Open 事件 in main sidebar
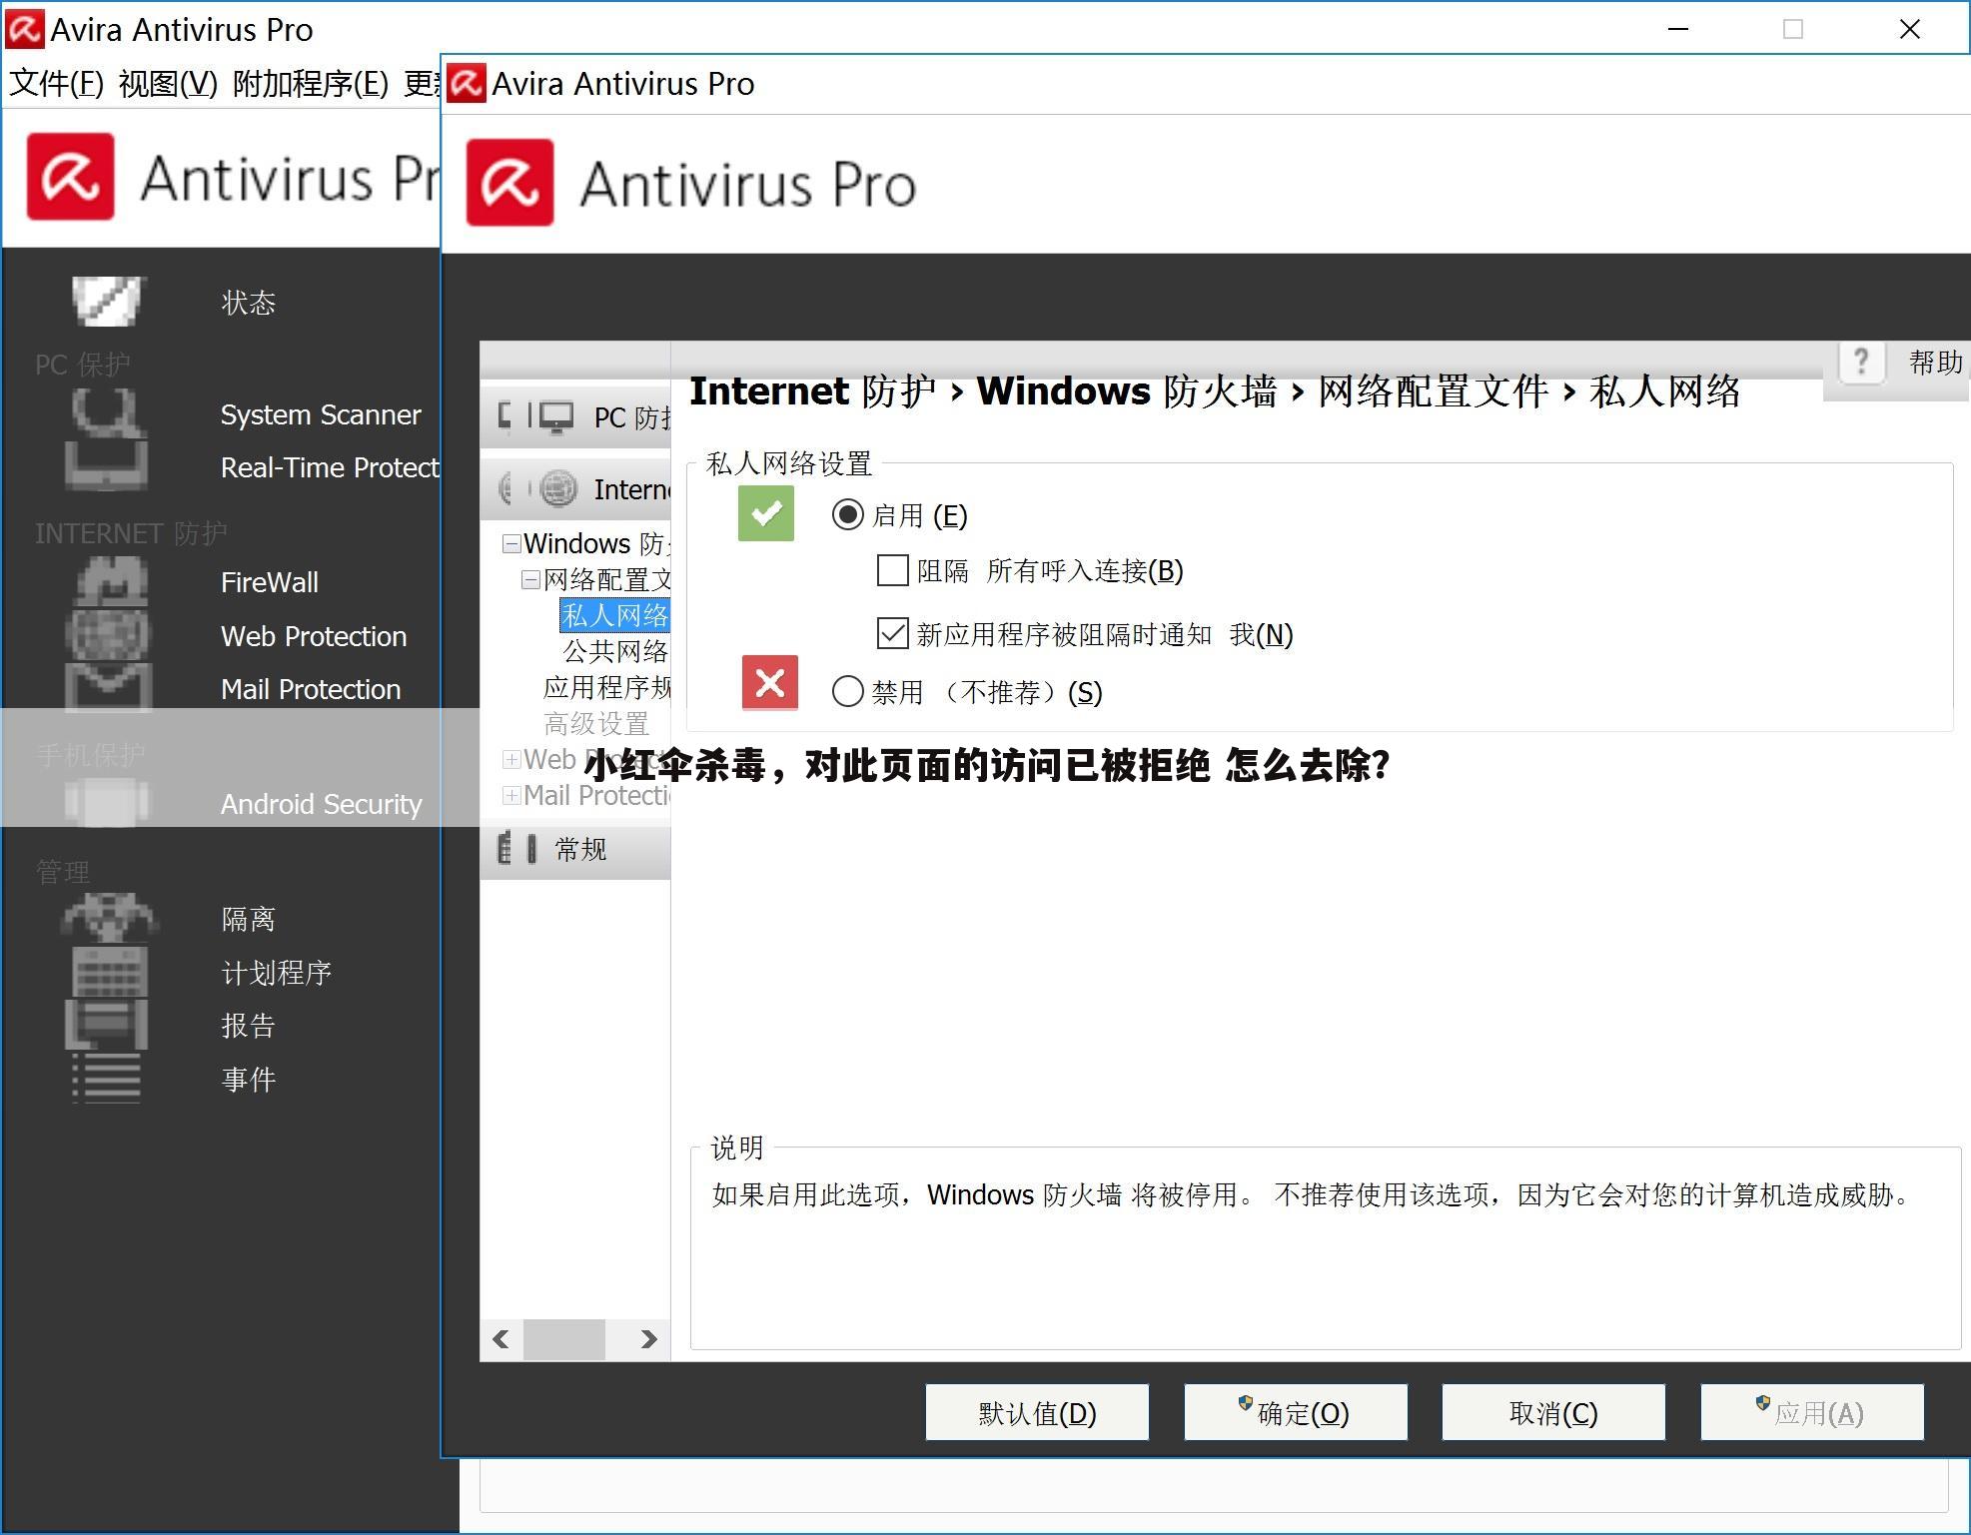Viewport: 1971px width, 1535px height. tap(248, 1080)
